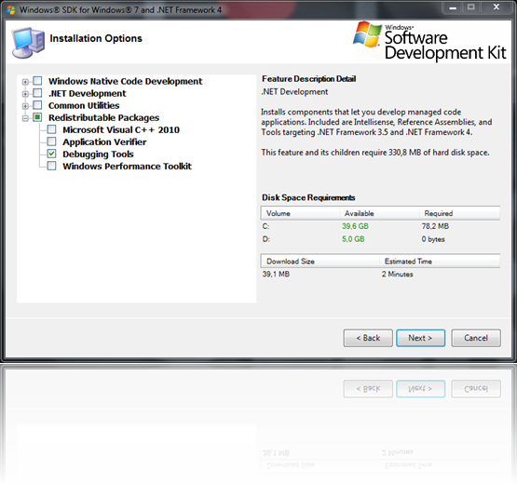Screen dimensions: 517x484
Task: Select Windows Native Code Development label
Action: (126, 81)
